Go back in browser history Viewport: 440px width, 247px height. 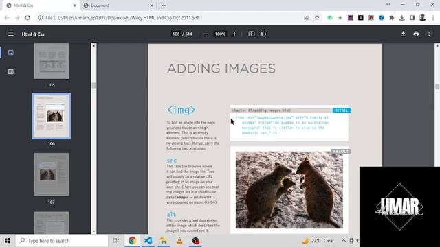pos(7,18)
